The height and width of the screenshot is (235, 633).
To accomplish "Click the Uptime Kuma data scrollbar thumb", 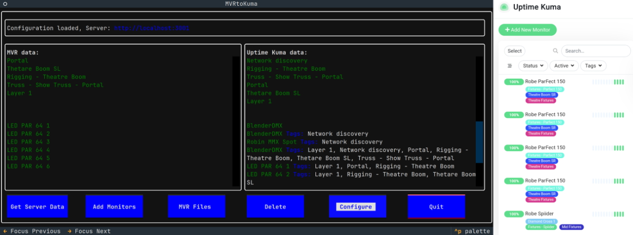I will [479, 142].
